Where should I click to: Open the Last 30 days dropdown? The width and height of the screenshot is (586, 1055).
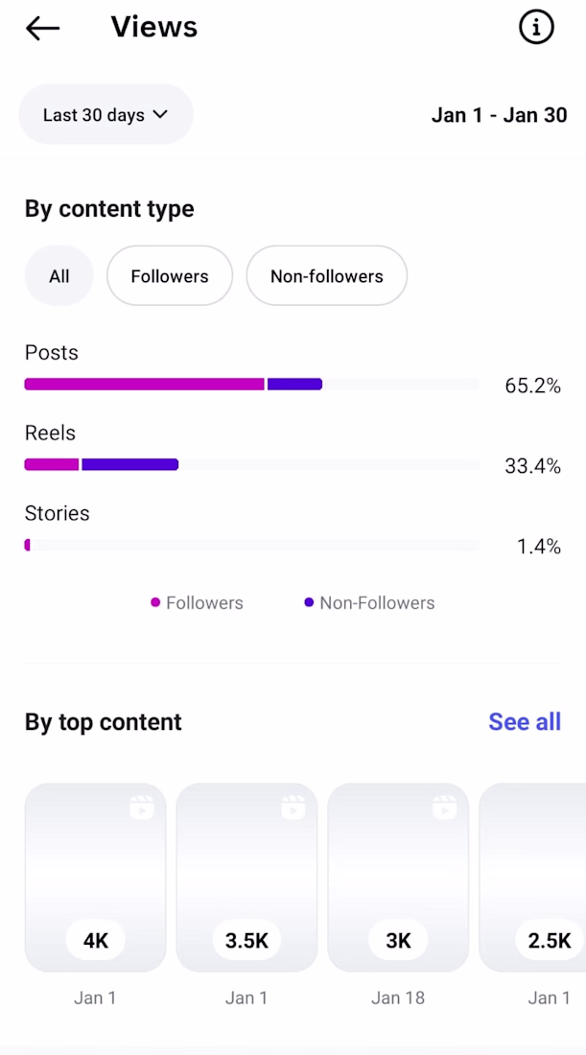click(105, 115)
